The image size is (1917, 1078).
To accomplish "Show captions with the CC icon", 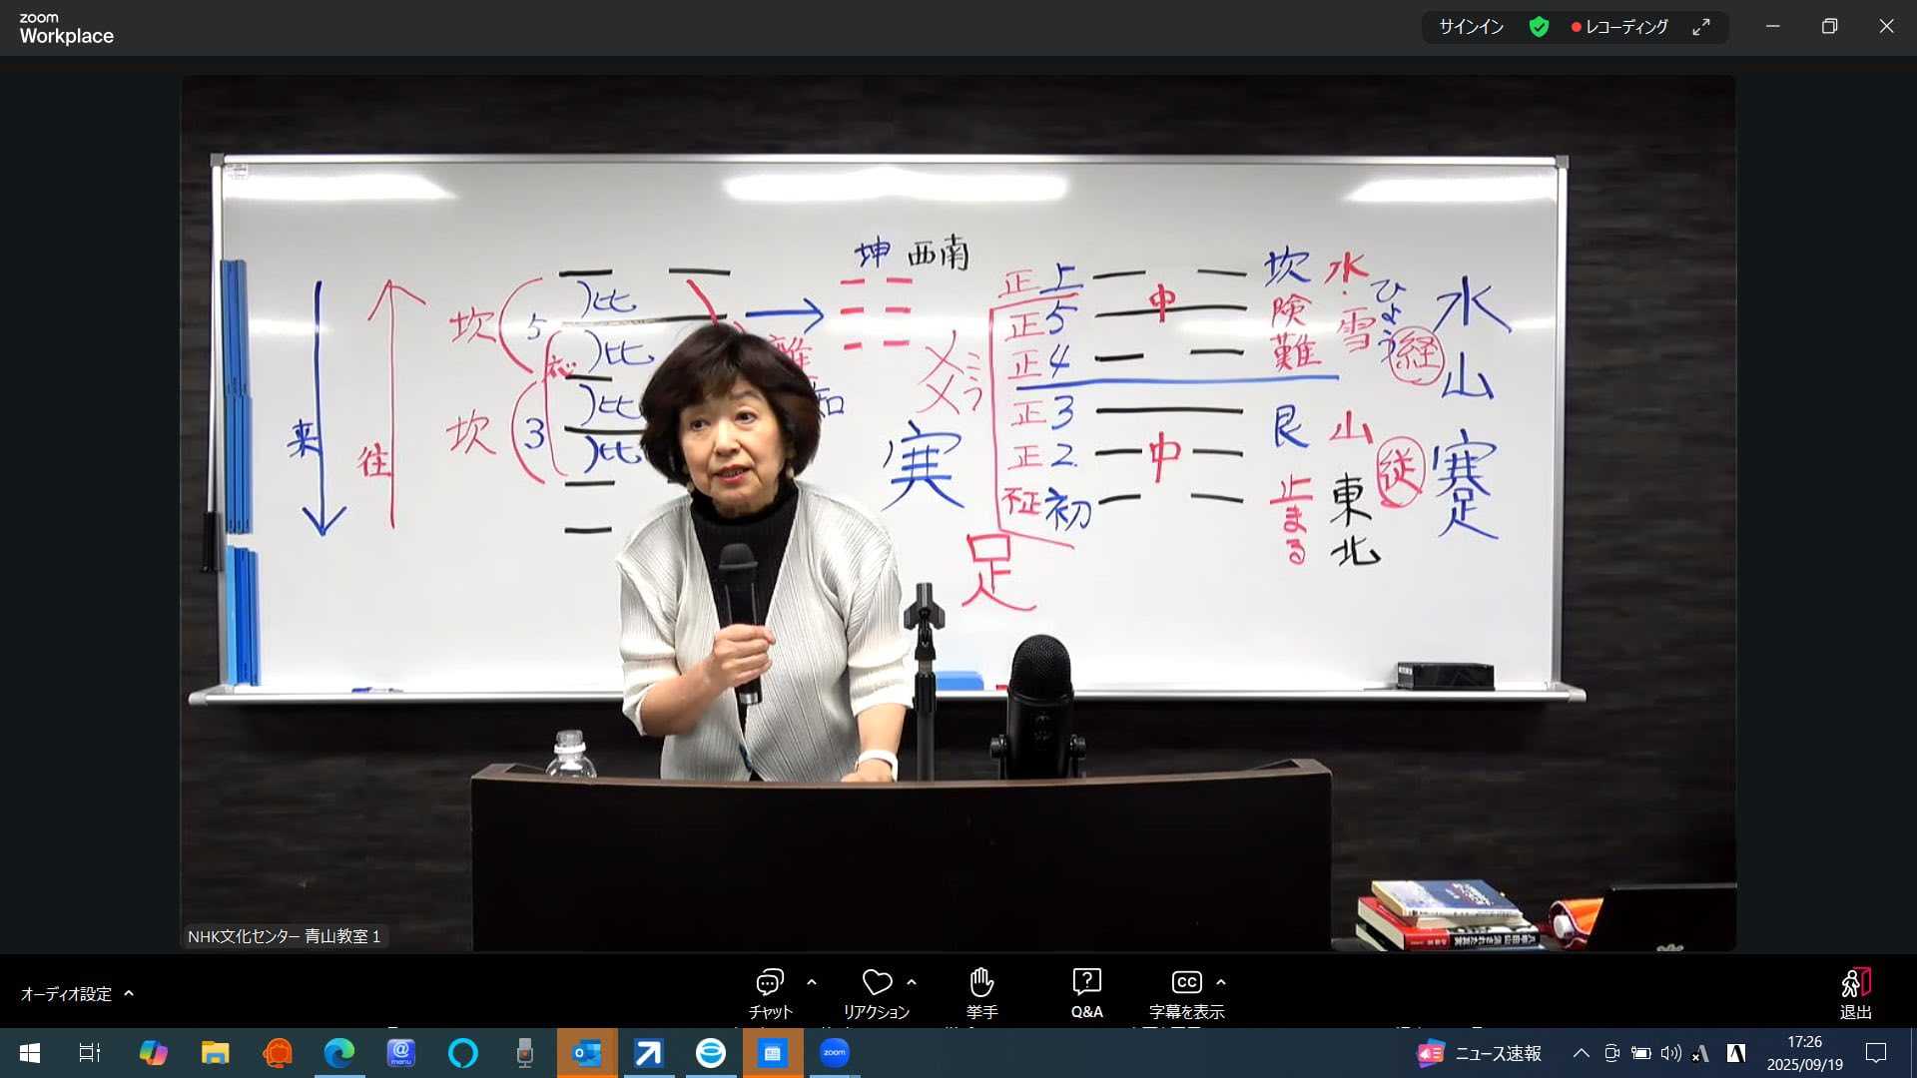I will [x=1186, y=983].
